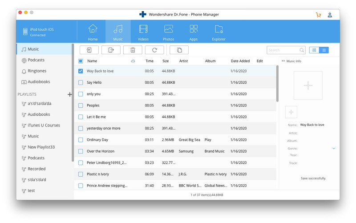The image size is (356, 223).
Task: Select Audiobooks category above Playlists
Action: tap(44, 82)
